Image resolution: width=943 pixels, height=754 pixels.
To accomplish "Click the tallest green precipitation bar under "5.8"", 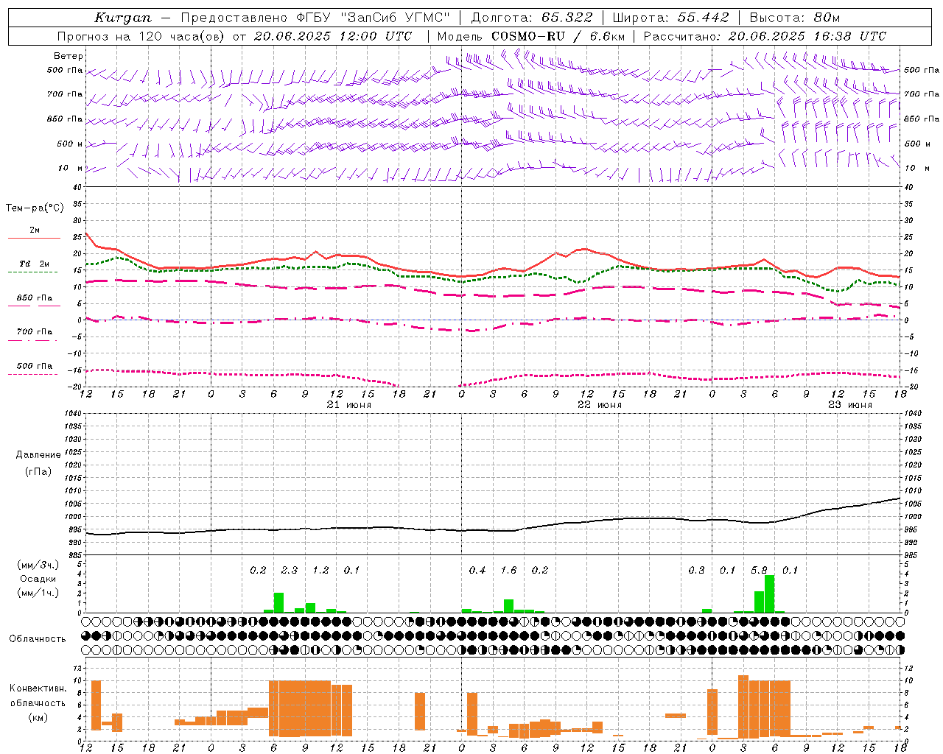I will click(x=769, y=593).
